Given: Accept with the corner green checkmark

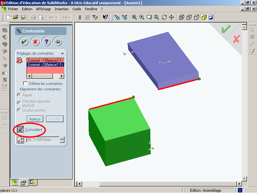Looking at the screenshot, I should 226,29.
